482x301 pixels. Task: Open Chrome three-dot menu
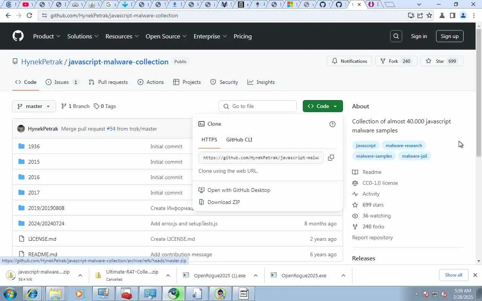[x=474, y=15]
